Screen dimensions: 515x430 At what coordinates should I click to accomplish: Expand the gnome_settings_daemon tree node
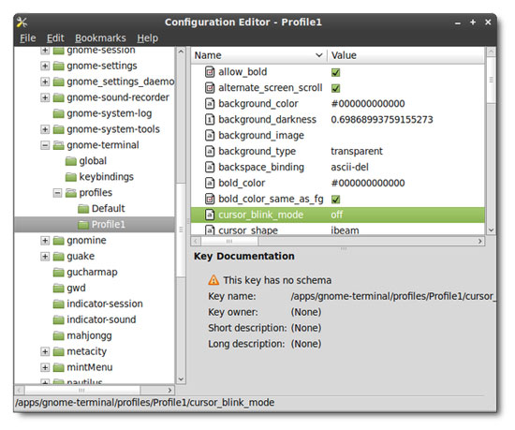tap(45, 82)
